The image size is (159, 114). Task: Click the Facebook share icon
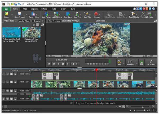(x=138, y=9)
